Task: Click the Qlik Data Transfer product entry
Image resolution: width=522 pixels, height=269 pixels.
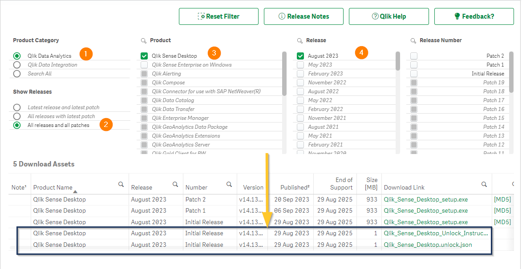Action: point(173,109)
